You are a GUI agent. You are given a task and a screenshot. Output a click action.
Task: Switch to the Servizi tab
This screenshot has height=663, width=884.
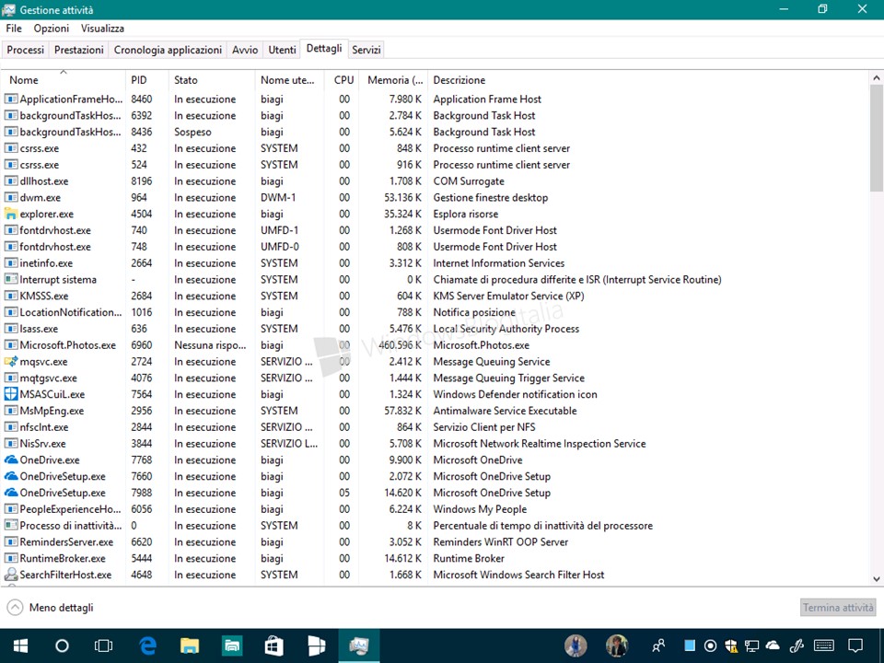pyautogui.click(x=366, y=50)
